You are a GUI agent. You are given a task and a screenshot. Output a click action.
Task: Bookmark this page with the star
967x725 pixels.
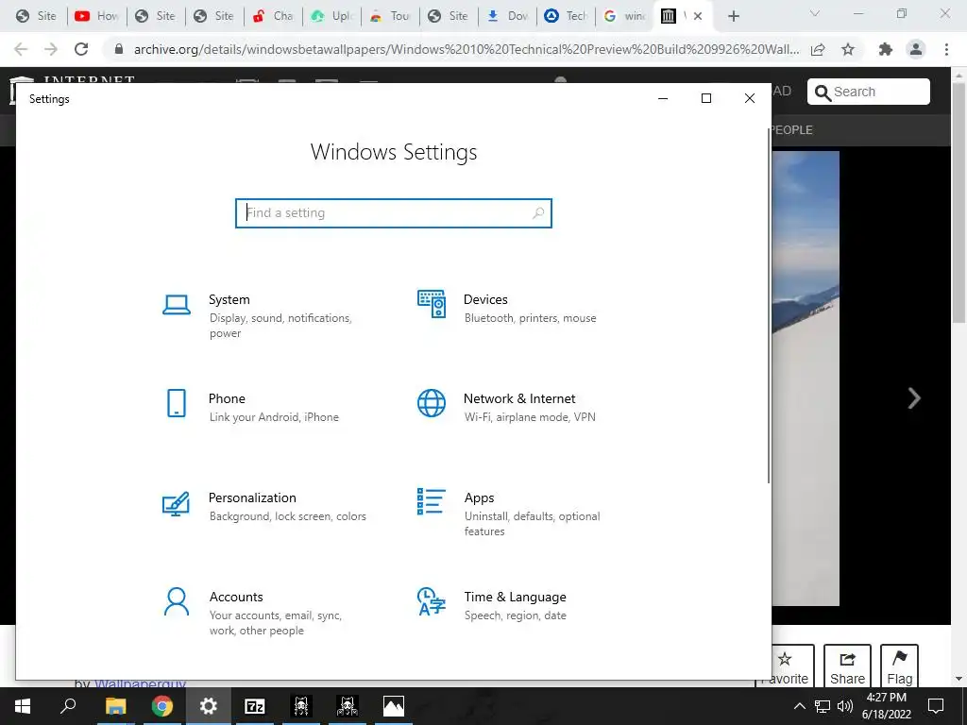[848, 49]
